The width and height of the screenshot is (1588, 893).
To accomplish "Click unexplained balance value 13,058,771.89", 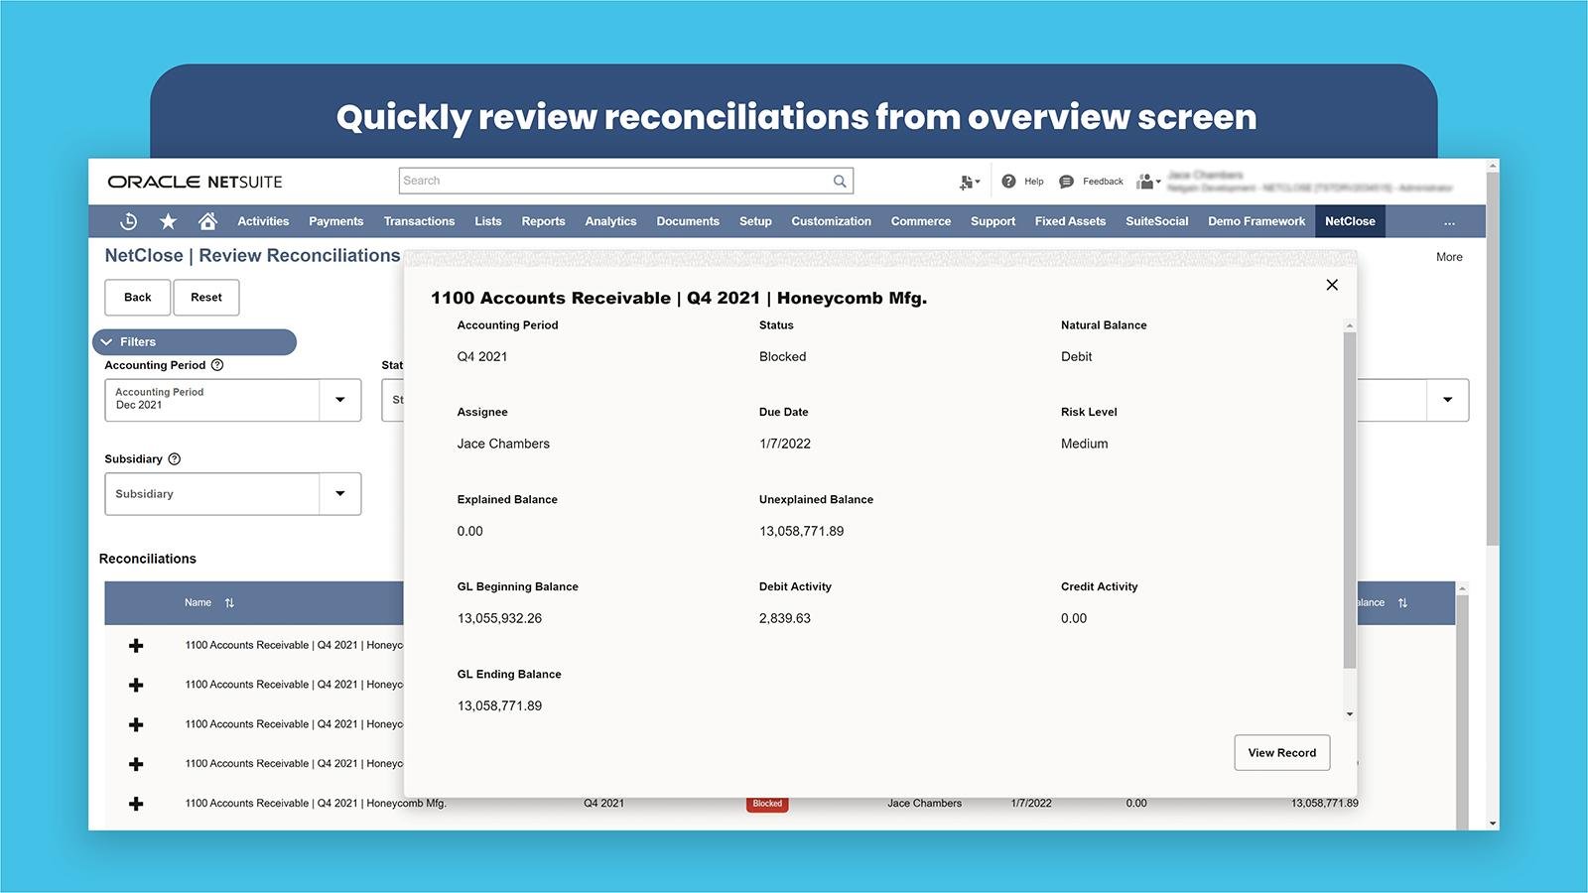I will point(801,532).
